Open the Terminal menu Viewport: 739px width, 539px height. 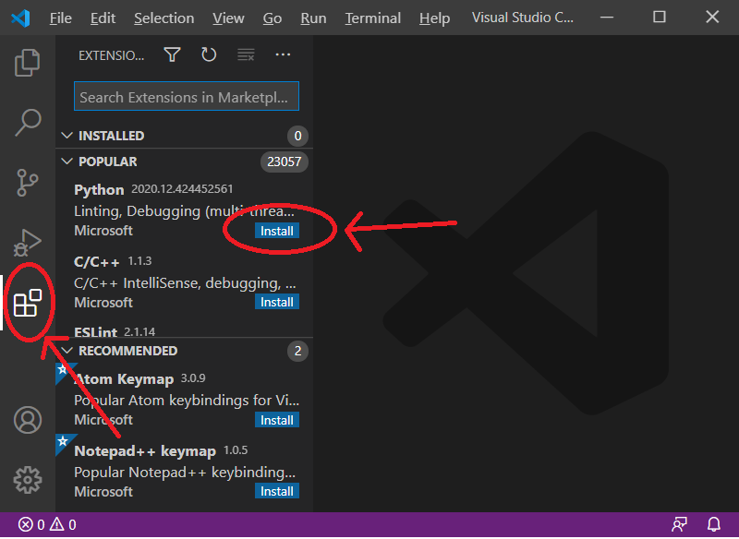click(373, 18)
